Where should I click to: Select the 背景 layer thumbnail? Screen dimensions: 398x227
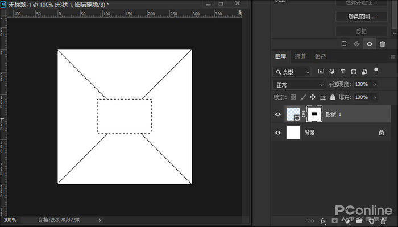click(x=293, y=133)
